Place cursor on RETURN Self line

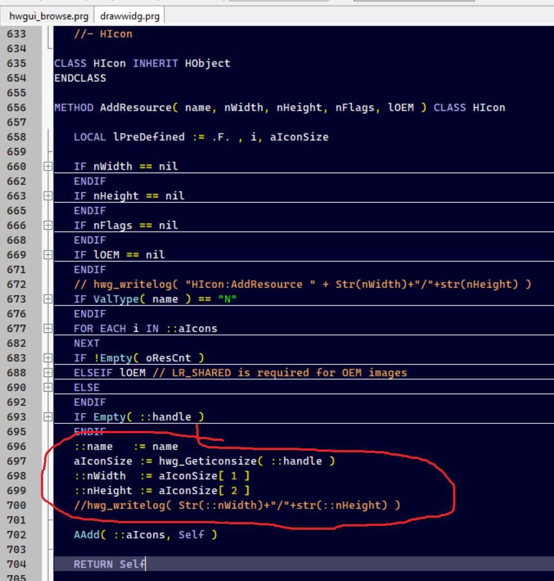(110, 564)
